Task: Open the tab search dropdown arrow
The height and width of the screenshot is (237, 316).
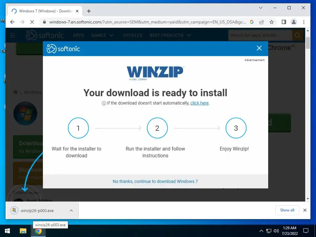Action: [260, 8]
